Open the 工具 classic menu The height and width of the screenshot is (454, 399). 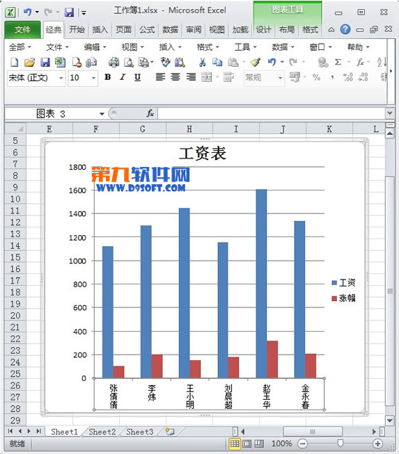[245, 47]
